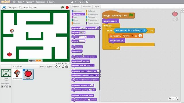The image size is (184, 103).
Task: Open costume dropdown in сменить костюм block
Action: [x=95, y=57]
